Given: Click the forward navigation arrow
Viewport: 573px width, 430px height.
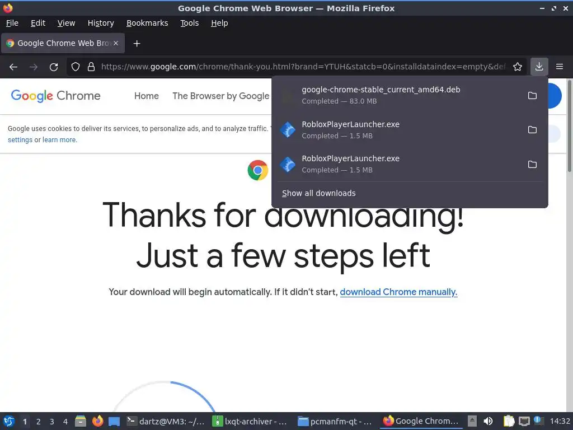Looking at the screenshot, I should (x=34, y=67).
